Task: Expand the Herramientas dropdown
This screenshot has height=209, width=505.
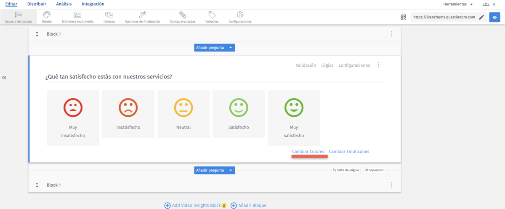Action: tap(458, 4)
